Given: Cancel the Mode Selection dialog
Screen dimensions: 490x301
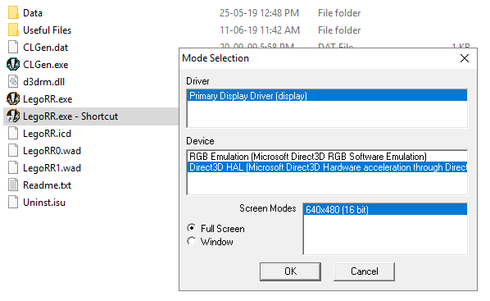Looking at the screenshot, I should 364,271.
